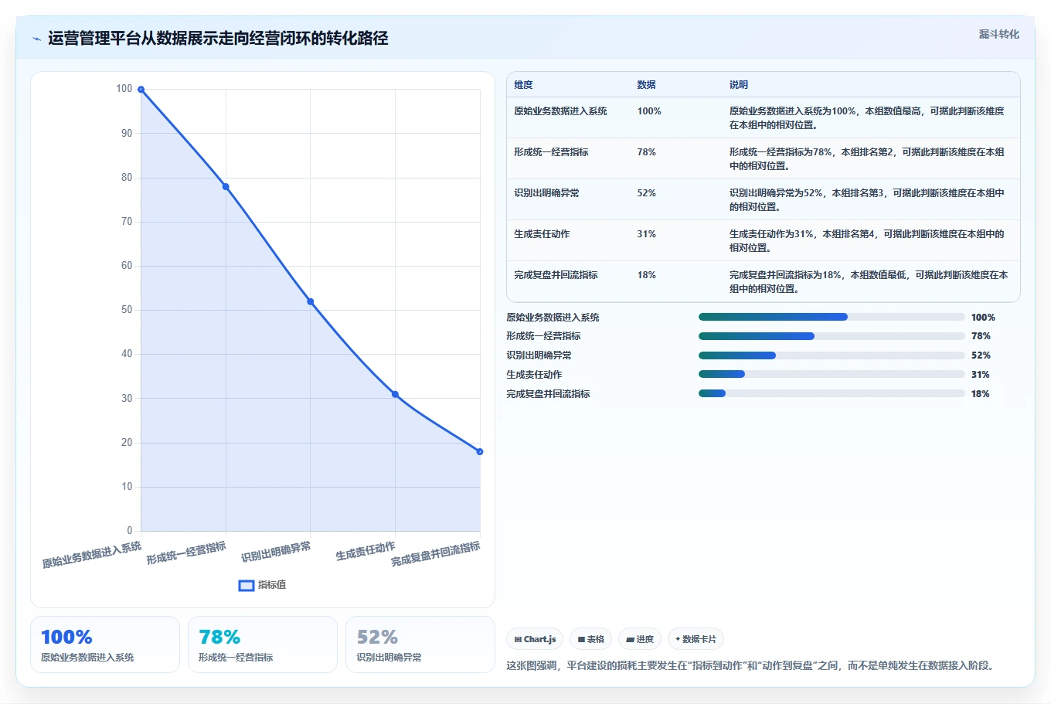Click the progress list label 完成复盘并回流指标
Viewport: 1051px width, 704px height.
(x=548, y=394)
